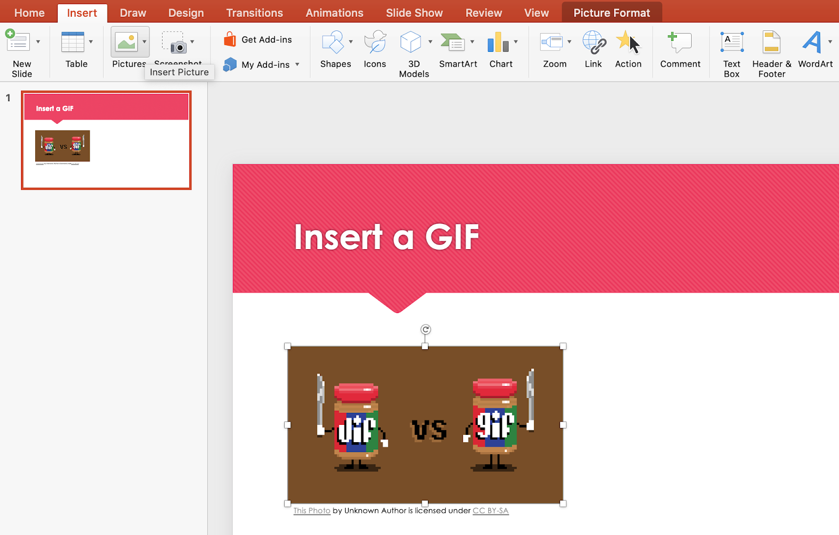839x535 pixels.
Task: Click the Shapes icon
Action: coord(332,42)
